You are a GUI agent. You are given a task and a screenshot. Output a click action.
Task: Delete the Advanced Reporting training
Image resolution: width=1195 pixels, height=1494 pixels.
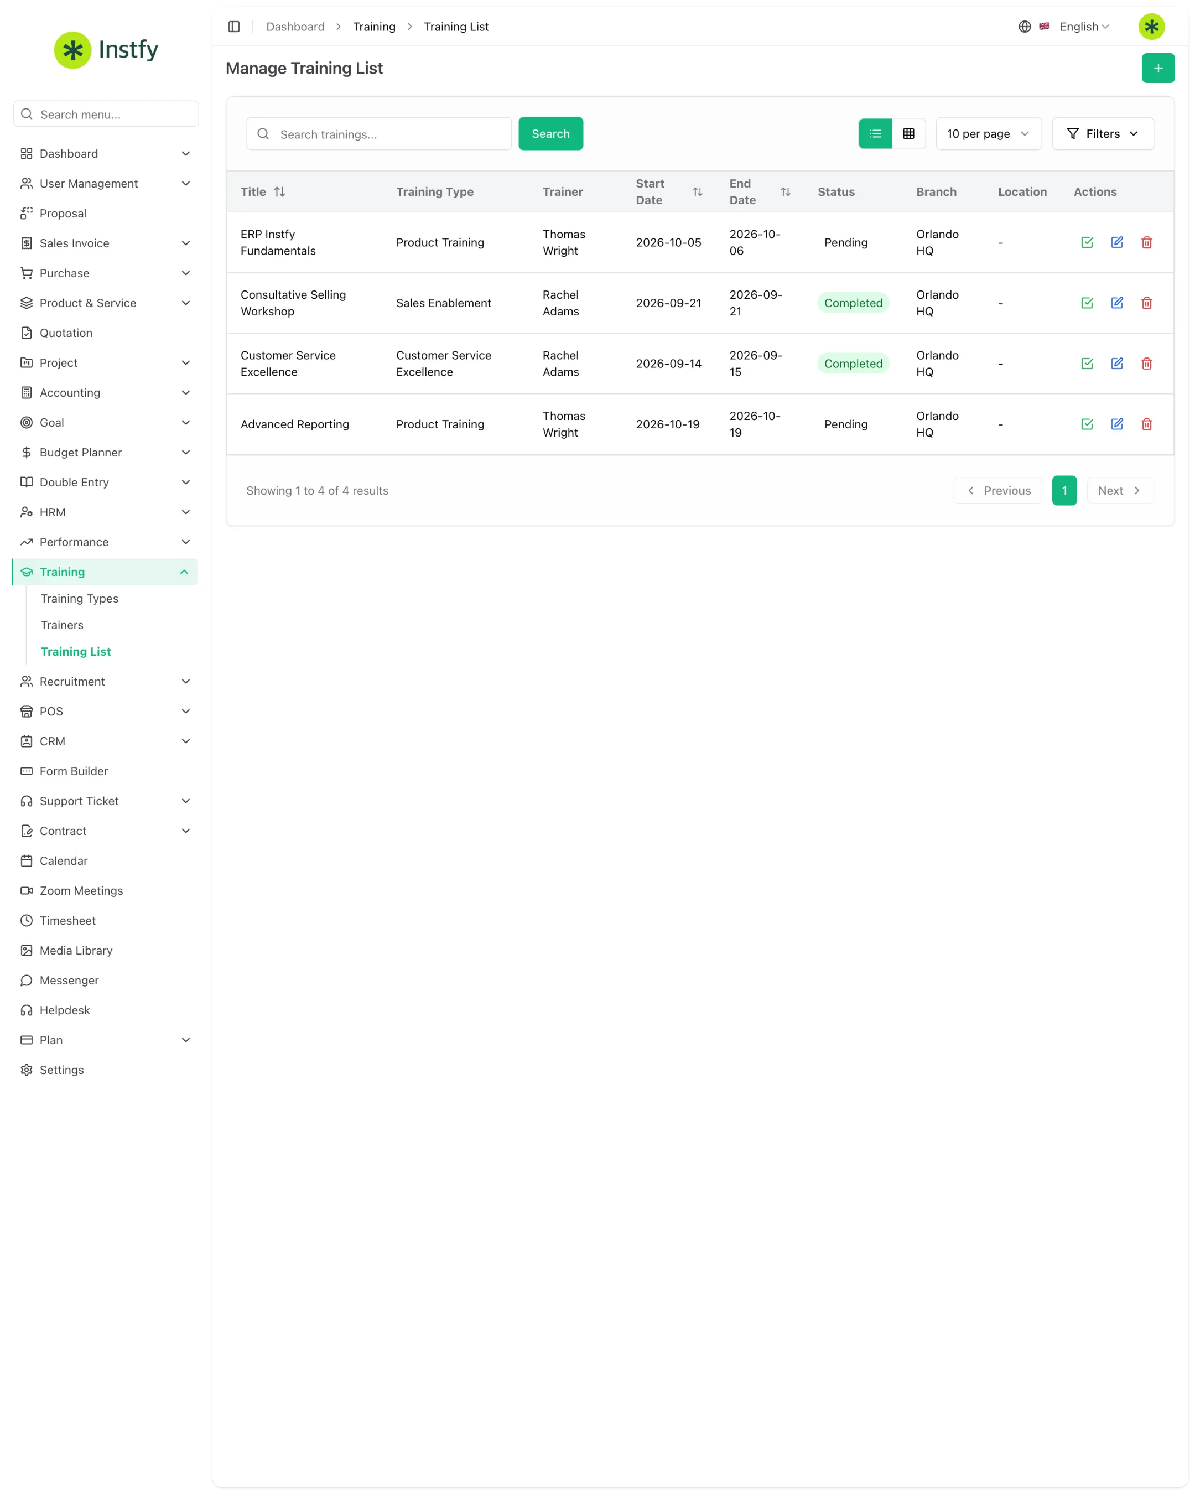pyautogui.click(x=1146, y=424)
